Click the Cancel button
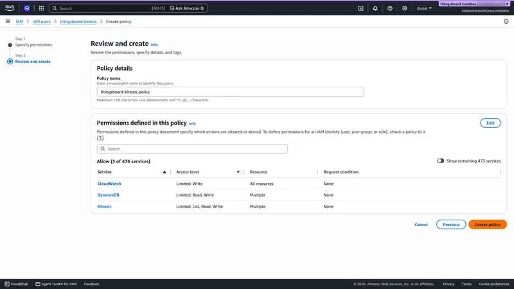514x289 pixels. tap(421, 224)
